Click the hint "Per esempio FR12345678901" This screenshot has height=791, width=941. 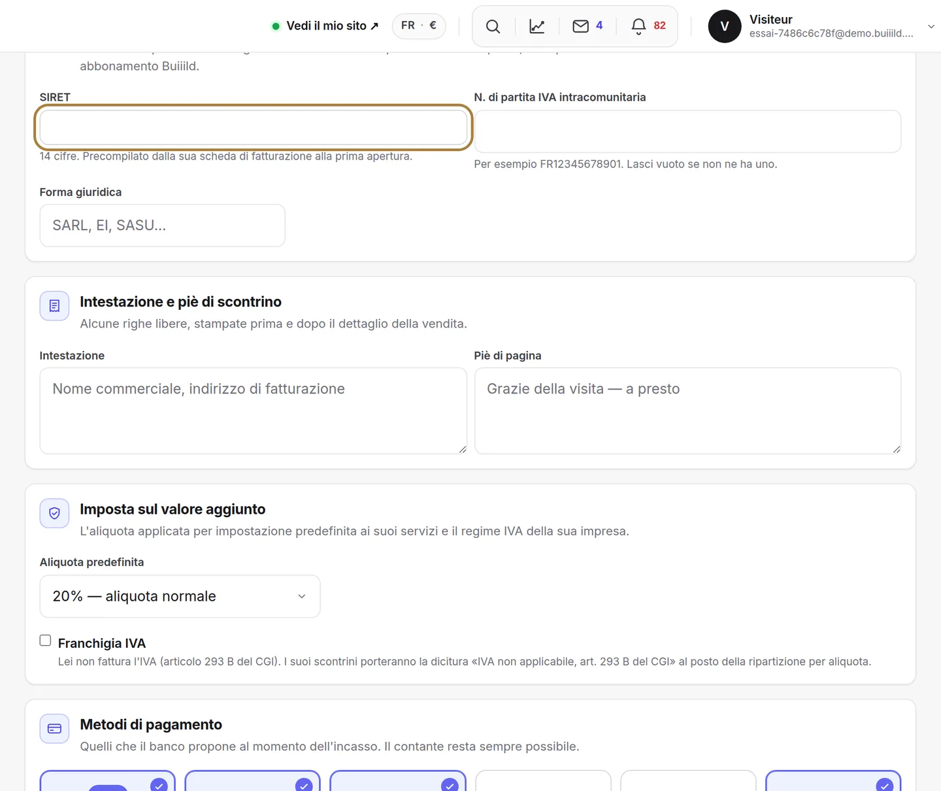coord(548,164)
